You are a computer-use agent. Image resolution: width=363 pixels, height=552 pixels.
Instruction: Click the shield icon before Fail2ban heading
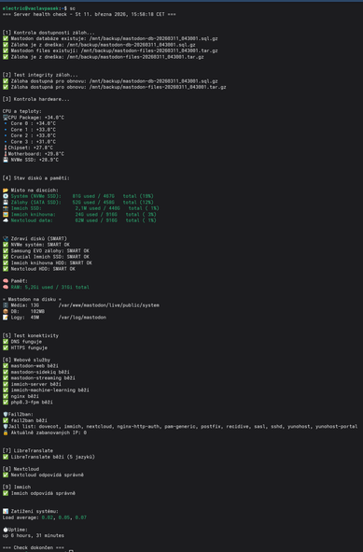pos(6,415)
